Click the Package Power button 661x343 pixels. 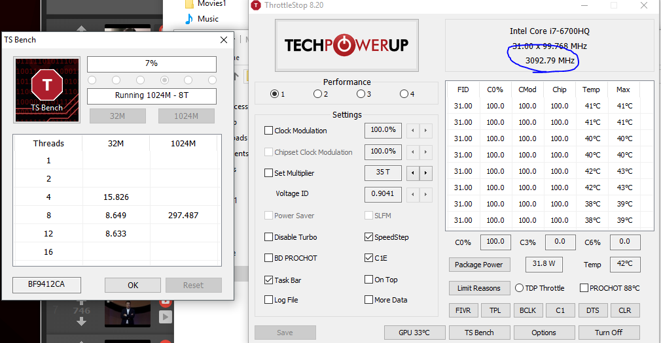pos(479,265)
